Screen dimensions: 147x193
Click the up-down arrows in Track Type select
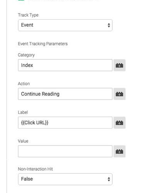pyautogui.click(x=109, y=25)
